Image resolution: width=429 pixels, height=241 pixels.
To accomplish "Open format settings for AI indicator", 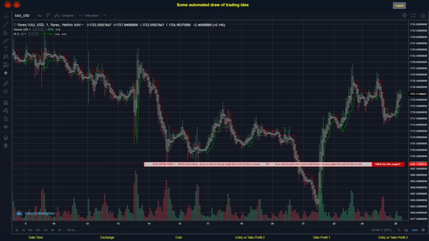I will click(x=34, y=34).
